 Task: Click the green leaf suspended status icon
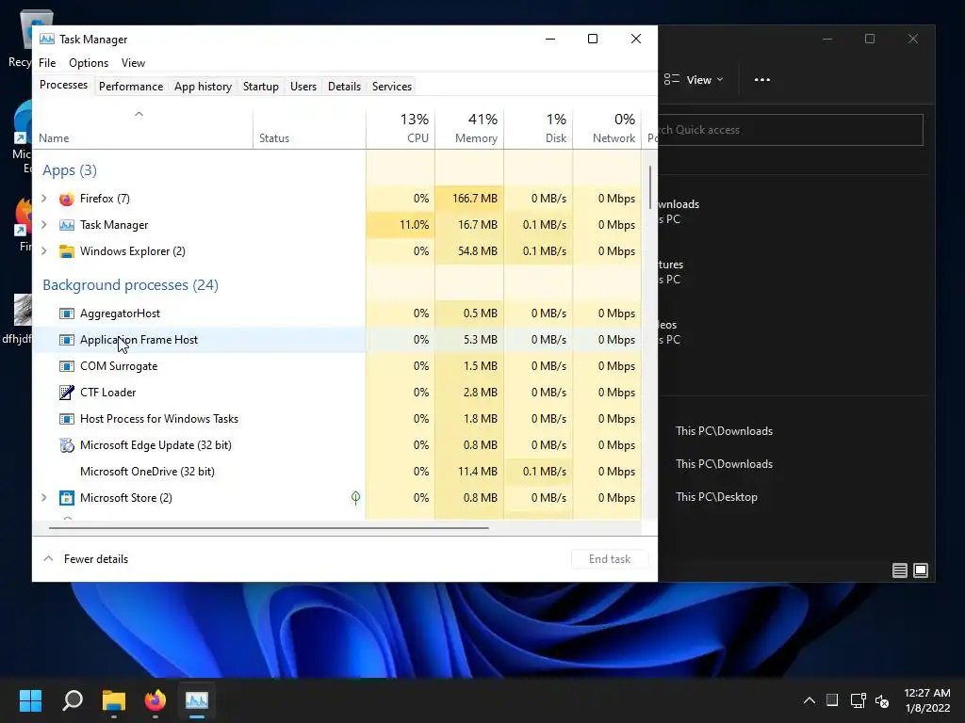pyautogui.click(x=355, y=498)
